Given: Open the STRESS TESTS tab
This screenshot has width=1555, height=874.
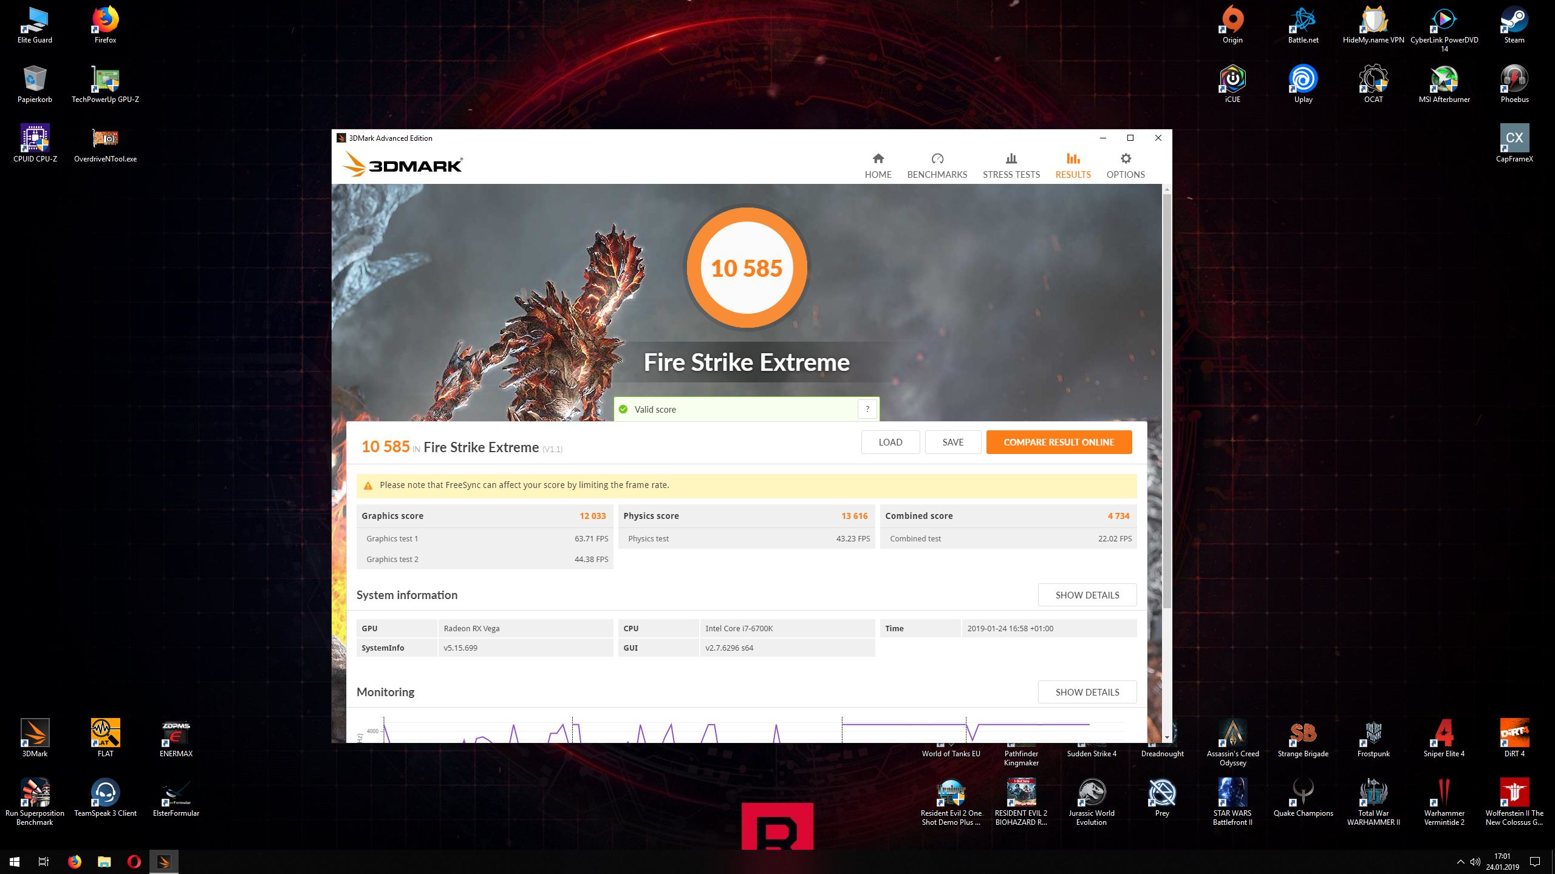Looking at the screenshot, I should point(1011,166).
